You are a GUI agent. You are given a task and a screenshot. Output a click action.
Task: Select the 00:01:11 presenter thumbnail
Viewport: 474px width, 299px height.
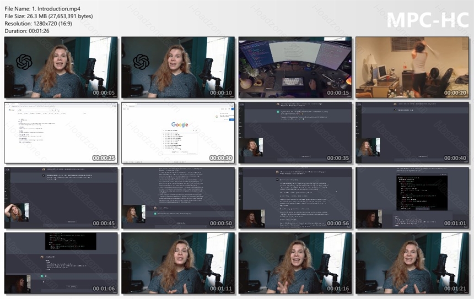coord(178,263)
